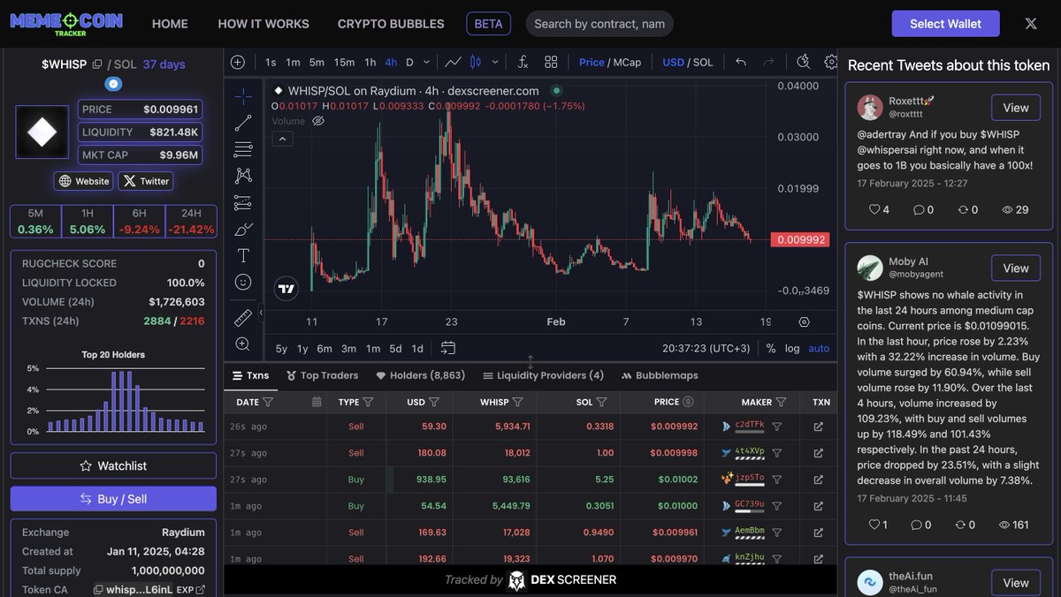Add a symbol to compare with plus-circle icon

[238, 62]
